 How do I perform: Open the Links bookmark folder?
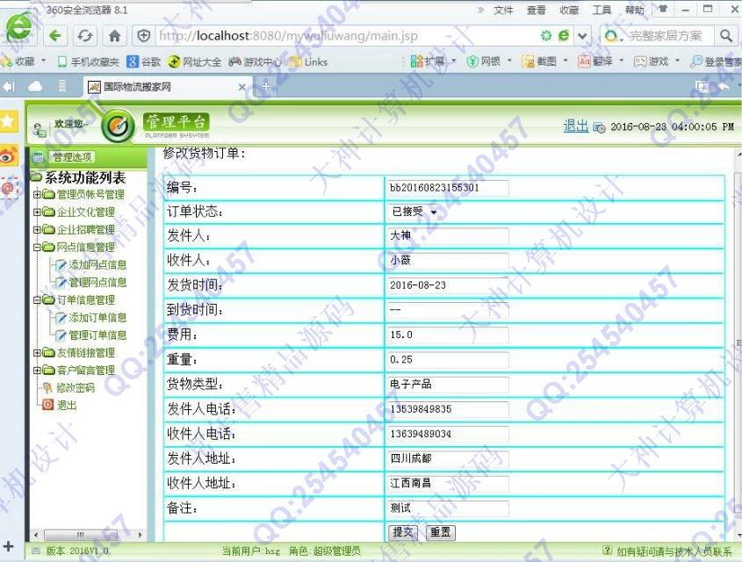point(308,61)
